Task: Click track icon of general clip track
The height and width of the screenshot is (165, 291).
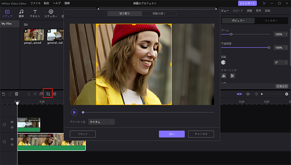Action: pos(4,125)
